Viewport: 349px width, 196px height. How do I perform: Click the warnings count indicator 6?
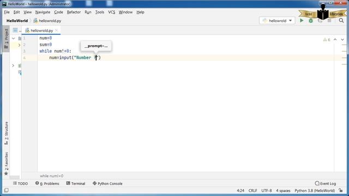point(327,40)
